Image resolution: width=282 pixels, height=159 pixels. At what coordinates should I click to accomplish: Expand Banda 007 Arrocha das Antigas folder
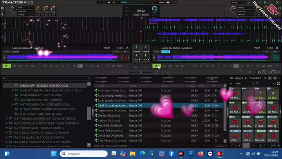[13, 90]
